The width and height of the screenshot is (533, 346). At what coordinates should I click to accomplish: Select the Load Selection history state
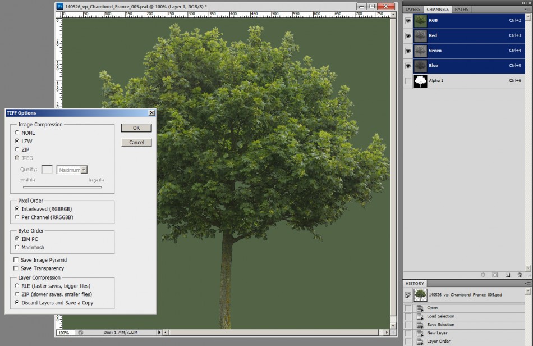click(x=443, y=316)
